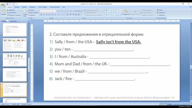Click Русский (Россия) language in status bar

tap(26, 104)
